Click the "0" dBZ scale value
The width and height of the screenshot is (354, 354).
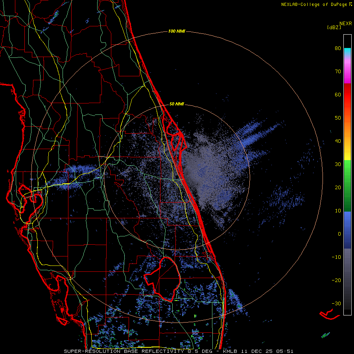point(339,234)
